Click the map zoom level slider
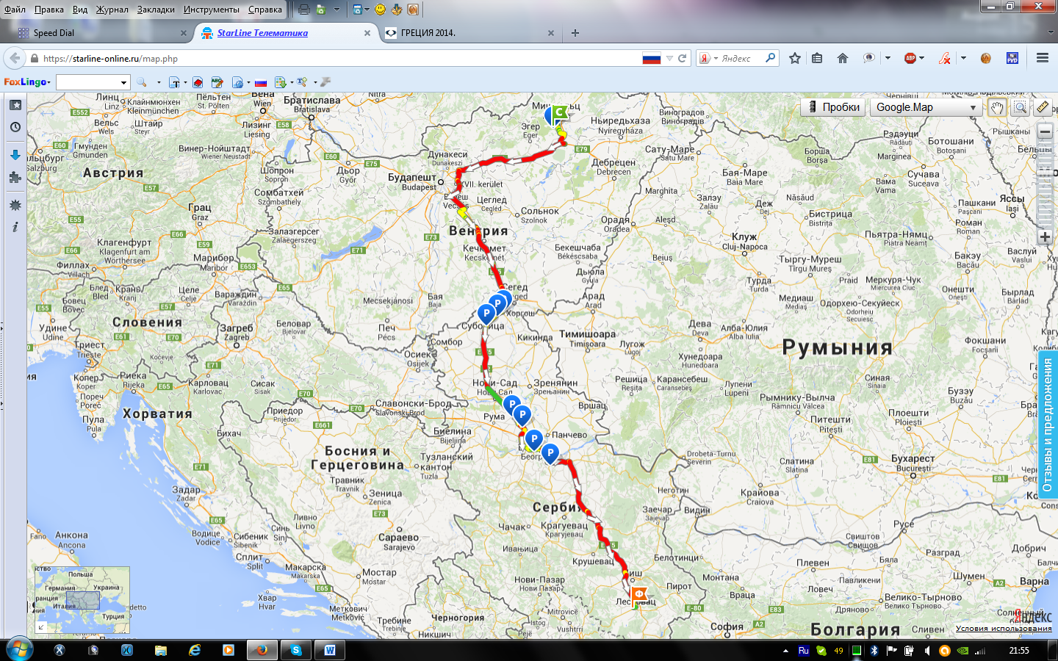This screenshot has width=1058, height=661. 1045,184
